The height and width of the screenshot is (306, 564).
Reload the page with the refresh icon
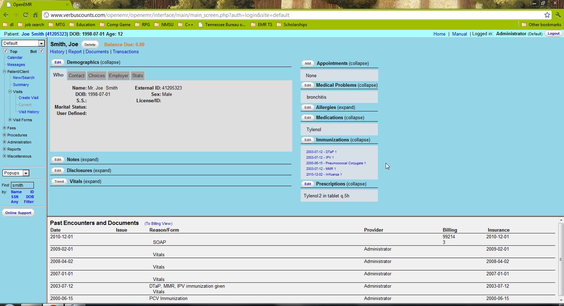pos(25,15)
